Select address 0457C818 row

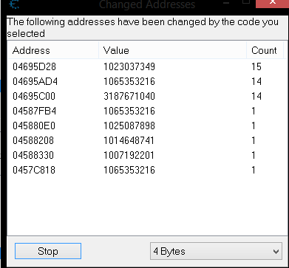pyautogui.click(x=147, y=170)
